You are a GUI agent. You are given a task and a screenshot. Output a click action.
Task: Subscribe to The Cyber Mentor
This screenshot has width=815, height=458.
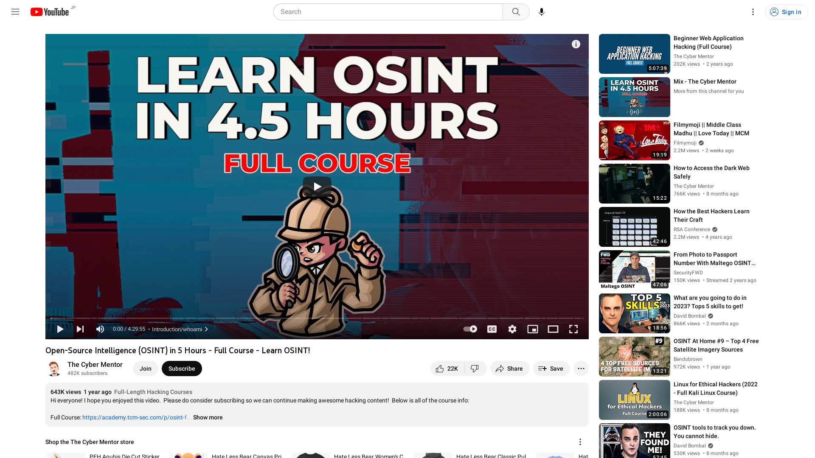click(x=182, y=369)
